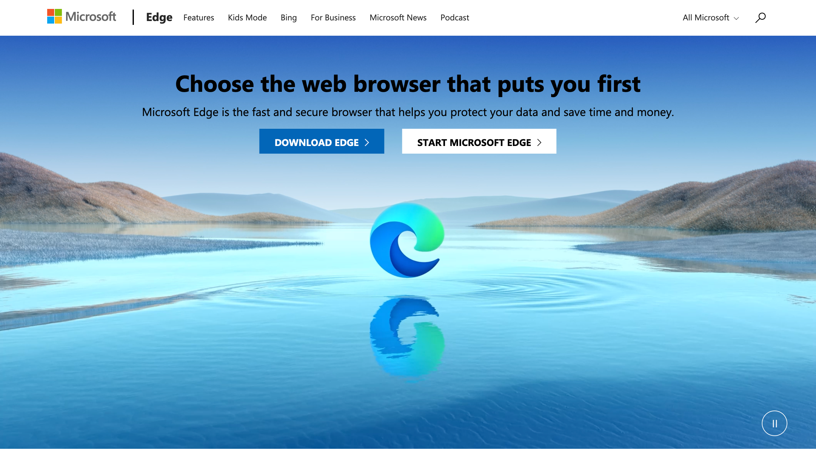
Task: Select the Podcast menu item
Action: (454, 18)
